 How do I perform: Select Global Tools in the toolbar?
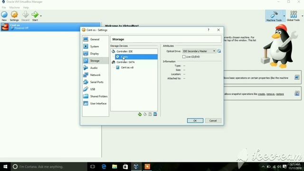tap(293, 16)
